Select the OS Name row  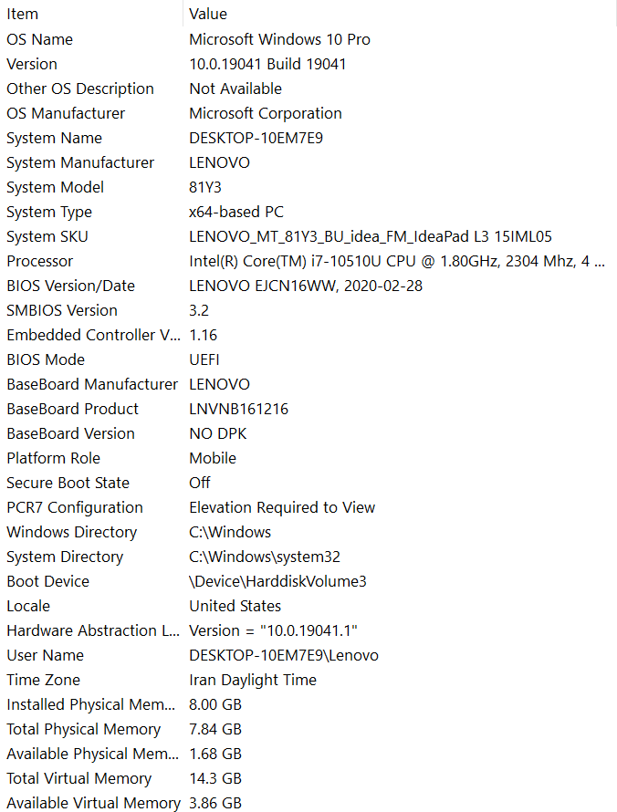(308, 39)
